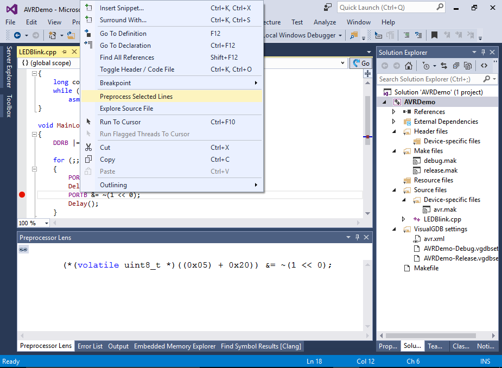Open Solution Explorer window options dropdown
Image resolution: width=502 pixels, height=368 pixels.
tap(474, 52)
